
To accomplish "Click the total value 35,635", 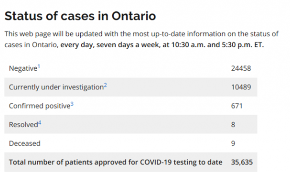I will point(242,162).
